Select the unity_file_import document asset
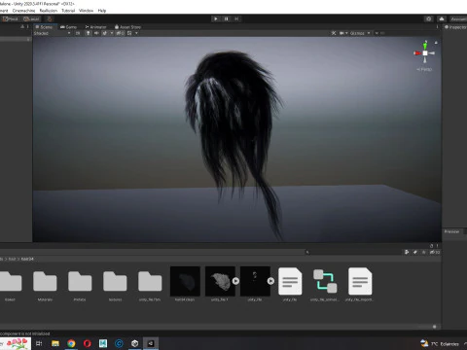 [x=360, y=281]
